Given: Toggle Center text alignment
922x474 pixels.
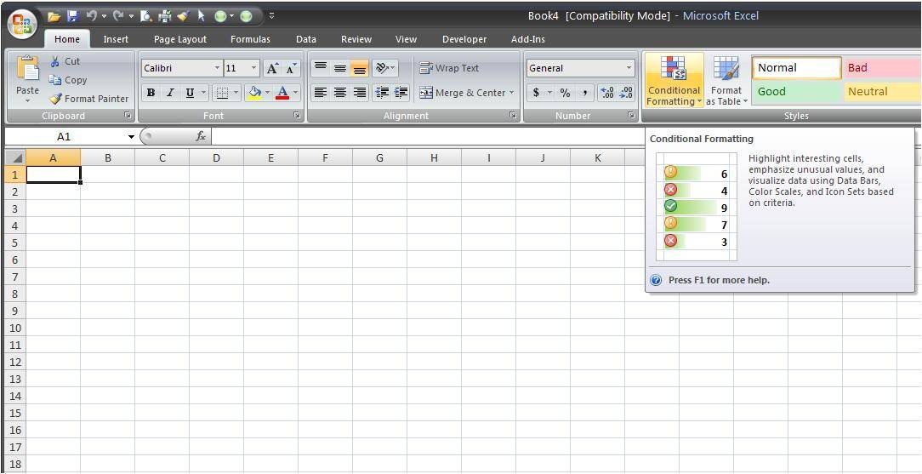Looking at the screenshot, I should click(x=340, y=92).
